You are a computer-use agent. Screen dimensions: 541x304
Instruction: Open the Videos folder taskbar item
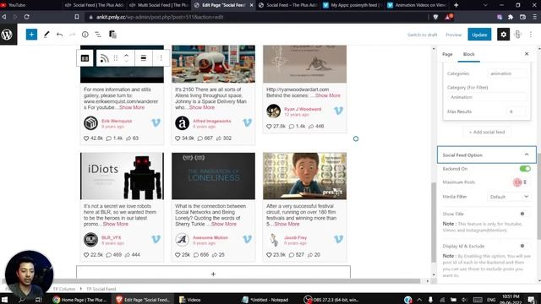(x=190, y=300)
